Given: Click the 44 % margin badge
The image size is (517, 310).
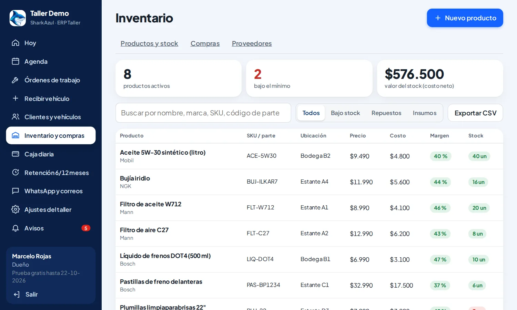Looking at the screenshot, I should (x=440, y=182).
